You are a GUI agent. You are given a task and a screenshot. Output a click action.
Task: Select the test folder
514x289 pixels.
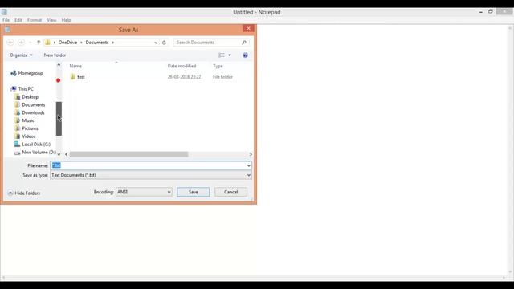pos(80,77)
